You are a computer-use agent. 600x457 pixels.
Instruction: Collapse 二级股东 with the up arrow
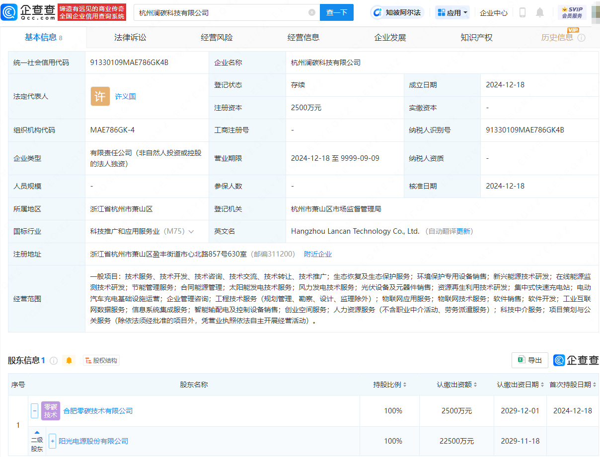click(37, 432)
